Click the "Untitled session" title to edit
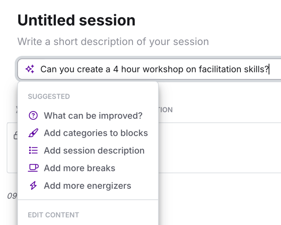Image resolution: width=281 pixels, height=225 pixels. [76, 20]
